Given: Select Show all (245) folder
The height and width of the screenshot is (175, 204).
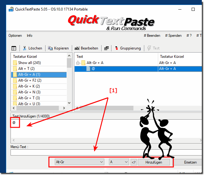Looking at the screenshot, I should 39,63.
